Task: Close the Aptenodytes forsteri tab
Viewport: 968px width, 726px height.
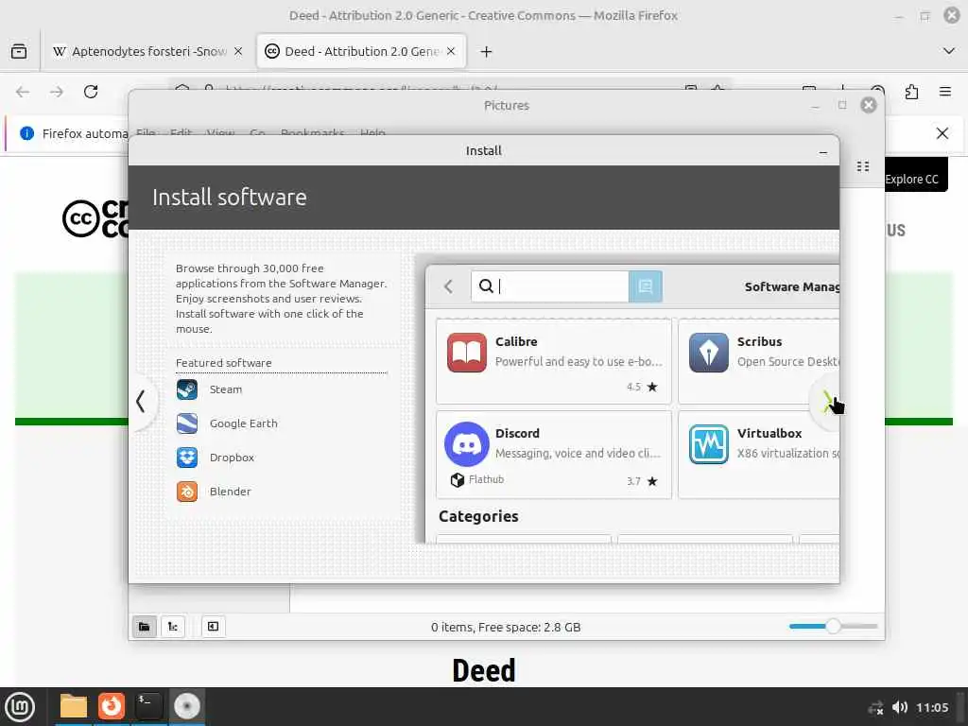Action: 238,51
